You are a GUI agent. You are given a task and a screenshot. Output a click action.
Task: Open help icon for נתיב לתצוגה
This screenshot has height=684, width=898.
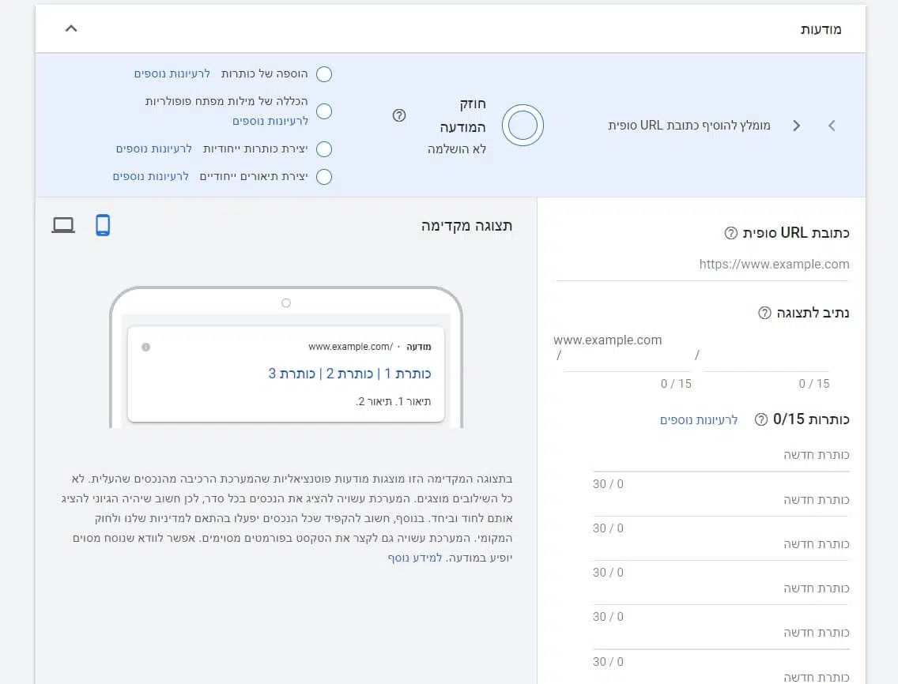(764, 313)
